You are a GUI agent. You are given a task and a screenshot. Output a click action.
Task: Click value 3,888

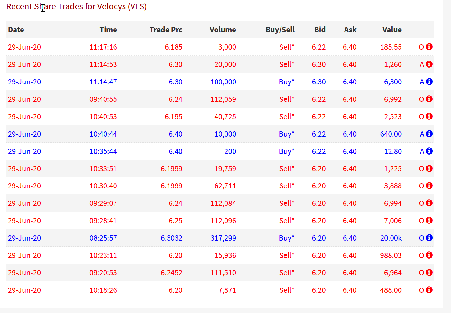tap(393, 186)
